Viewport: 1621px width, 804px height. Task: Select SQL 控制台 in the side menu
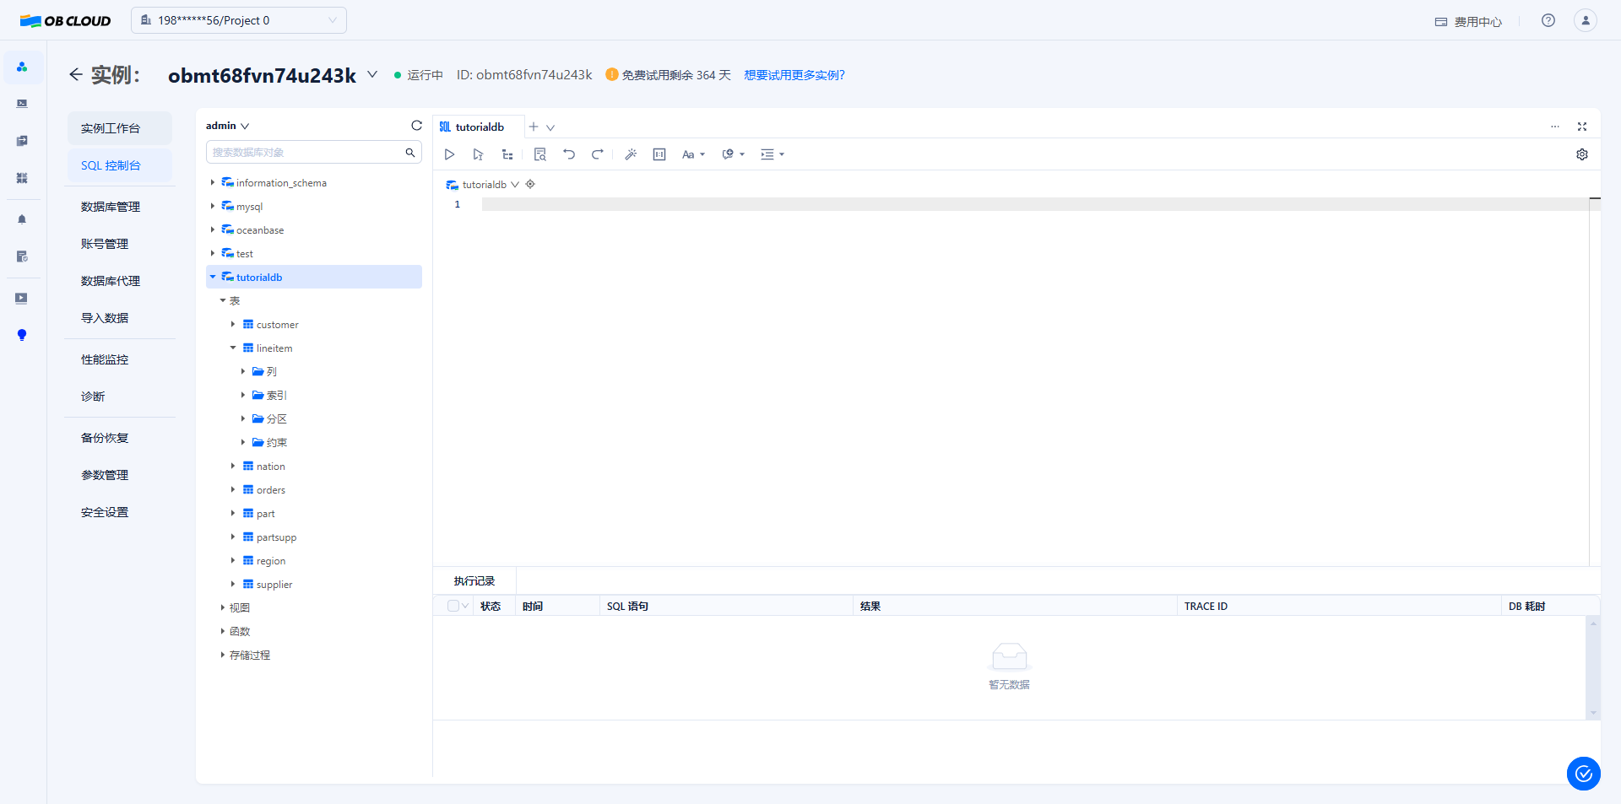pyautogui.click(x=120, y=165)
